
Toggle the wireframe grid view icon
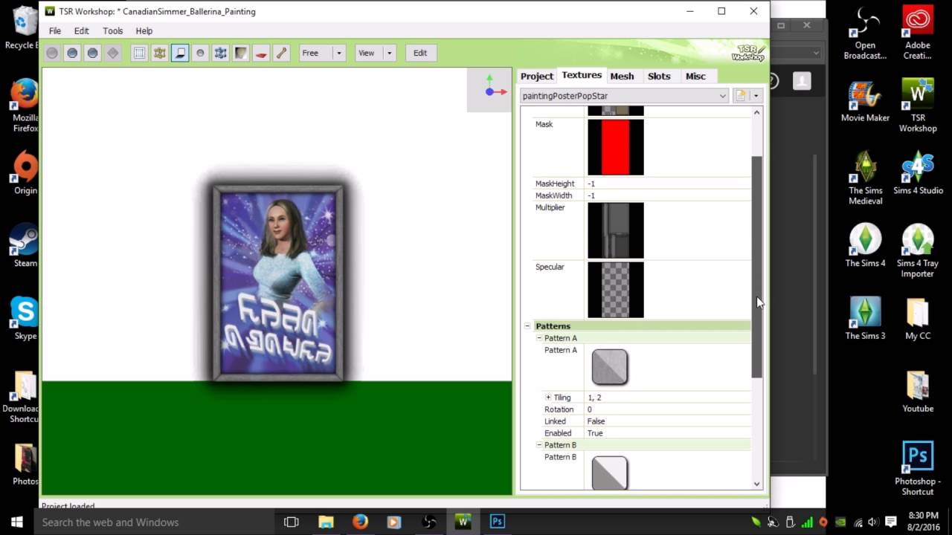coord(139,53)
